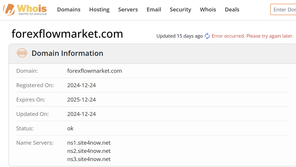Click the refresh WHOIS data icon
Viewport: 296px width, 167px height.
coord(207,36)
